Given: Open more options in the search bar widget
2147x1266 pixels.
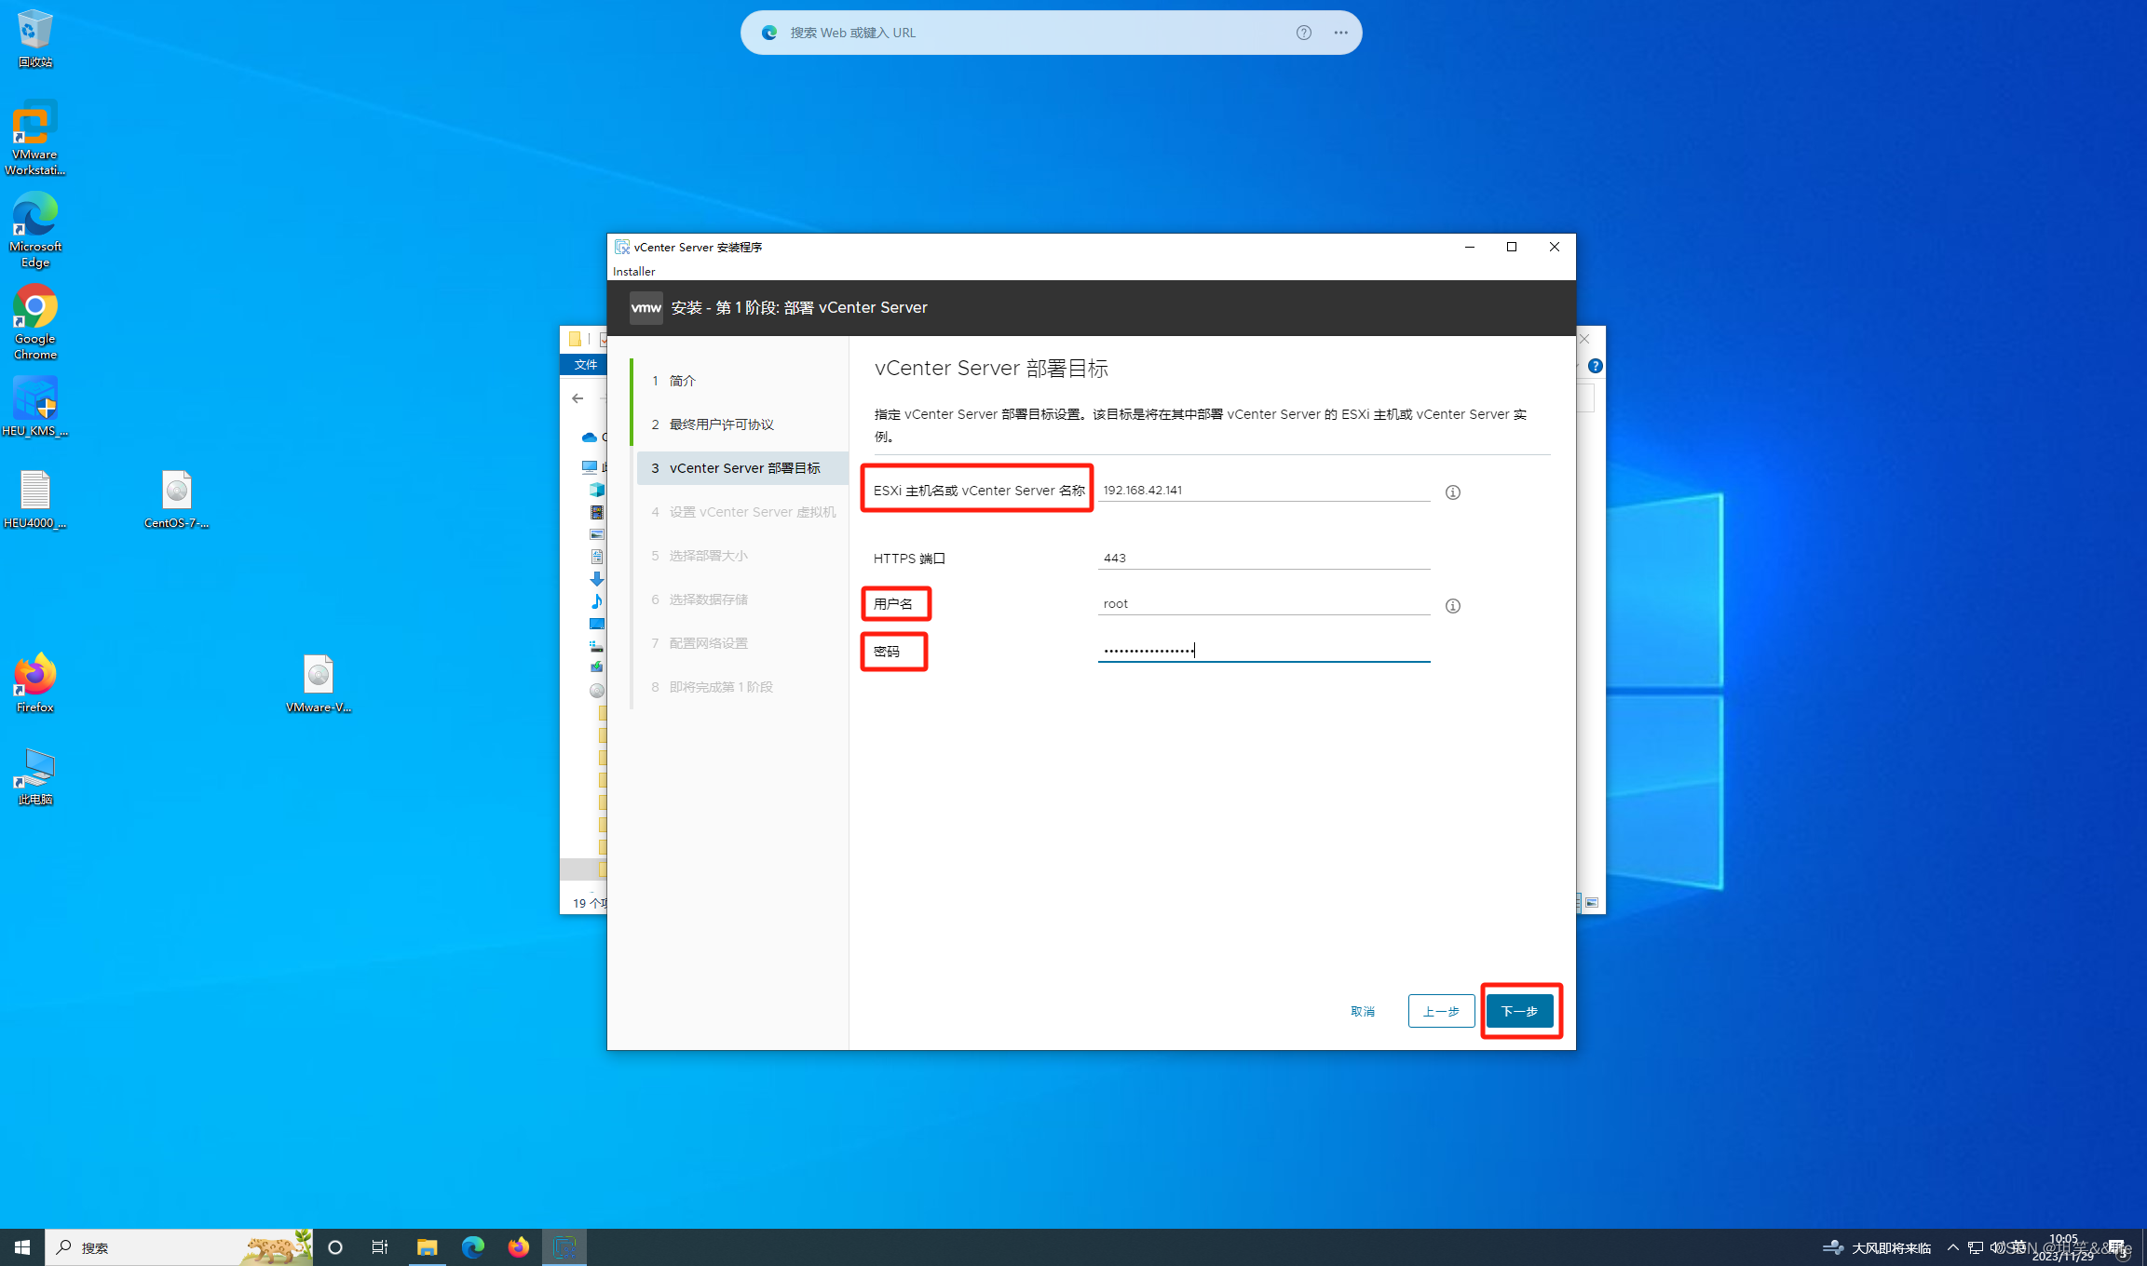Looking at the screenshot, I should pos(1341,33).
